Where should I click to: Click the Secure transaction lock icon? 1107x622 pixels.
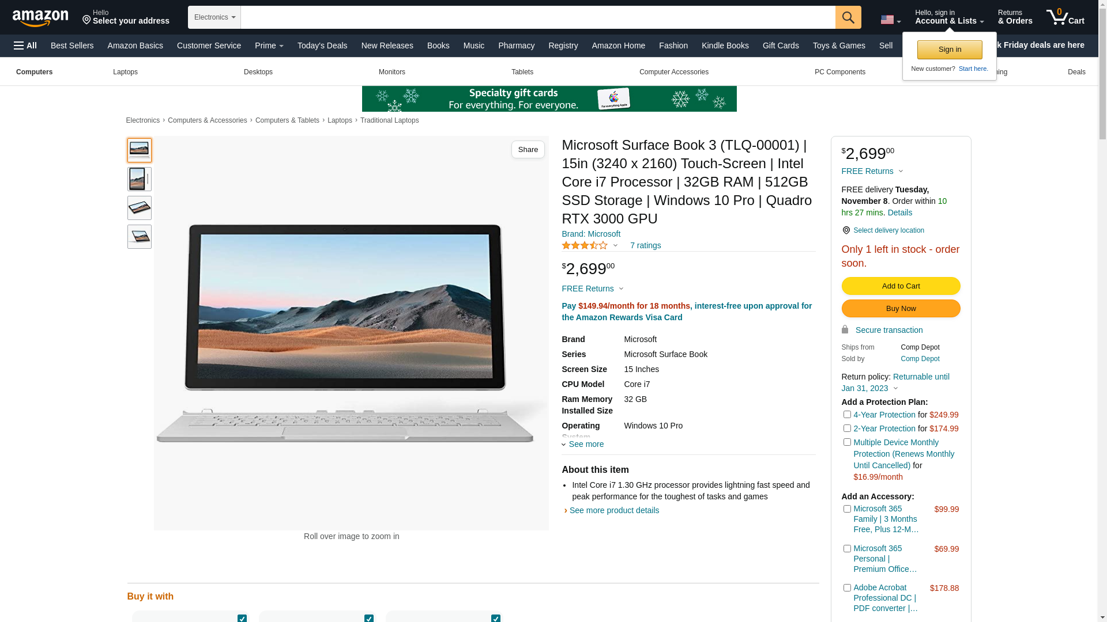845,329
